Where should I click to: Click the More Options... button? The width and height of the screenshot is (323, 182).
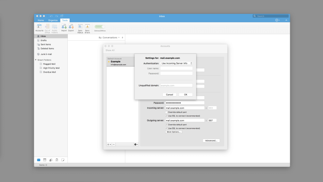pyautogui.click(x=173, y=132)
